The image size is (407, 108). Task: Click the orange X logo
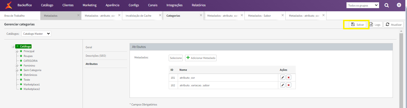[9, 5]
